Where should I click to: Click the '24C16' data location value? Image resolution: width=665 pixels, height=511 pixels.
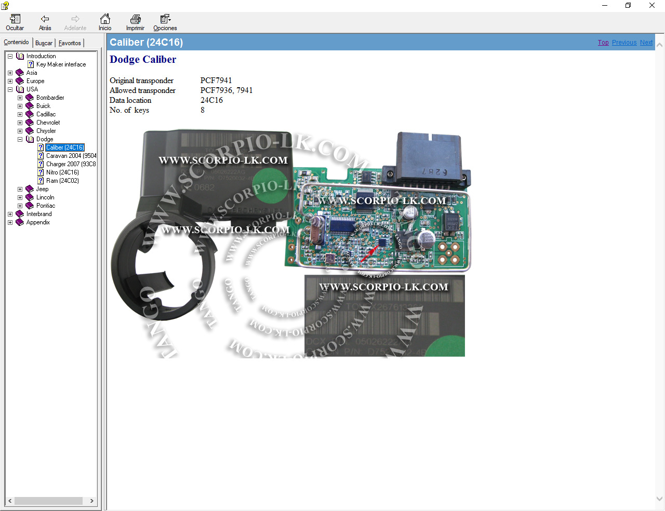pyautogui.click(x=211, y=100)
